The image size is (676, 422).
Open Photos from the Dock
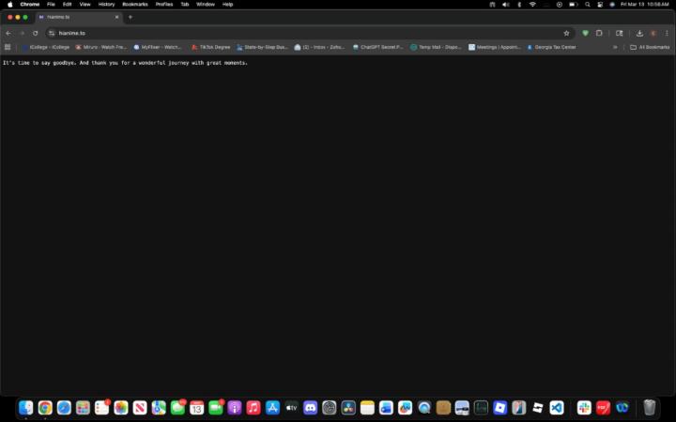pos(121,407)
